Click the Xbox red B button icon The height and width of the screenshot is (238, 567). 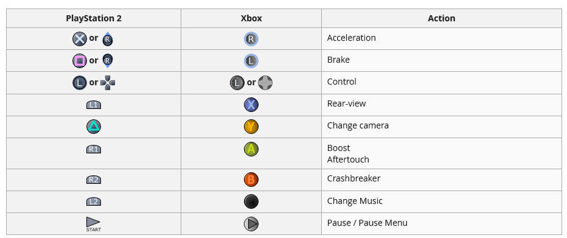[x=251, y=180]
